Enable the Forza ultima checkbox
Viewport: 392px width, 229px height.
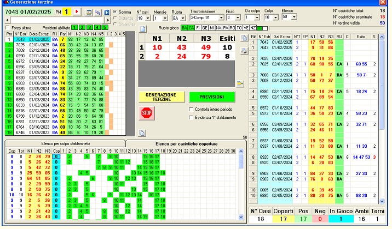[8, 27]
